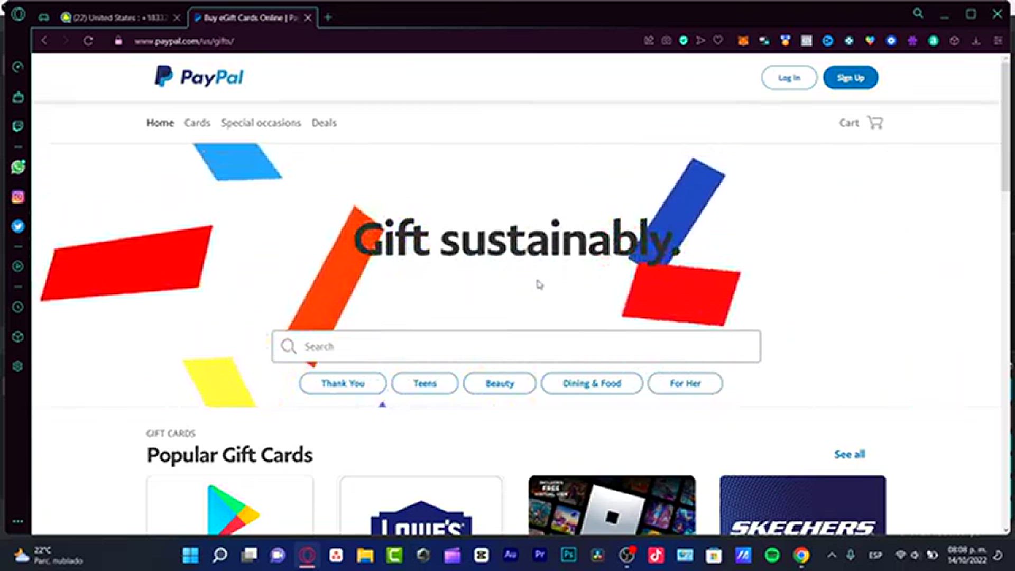Click the sidebar three-dots more menu

18,521
